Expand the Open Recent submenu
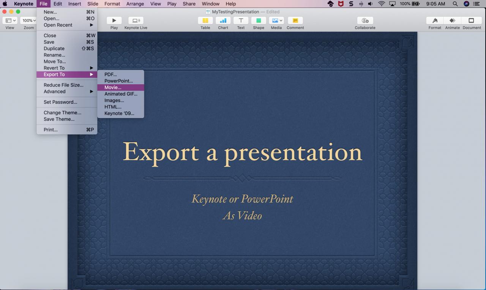Screen dimensions: 486x290 67,25
